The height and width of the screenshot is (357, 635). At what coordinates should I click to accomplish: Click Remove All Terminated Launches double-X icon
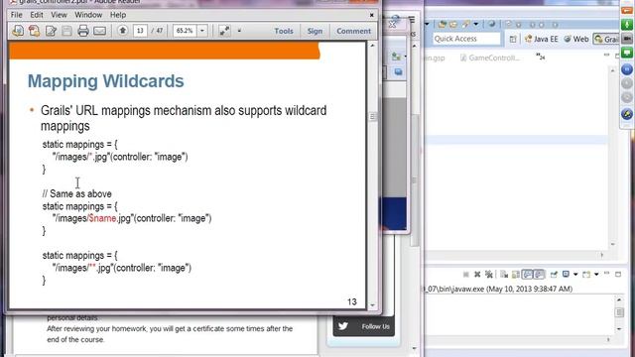coord(489,275)
